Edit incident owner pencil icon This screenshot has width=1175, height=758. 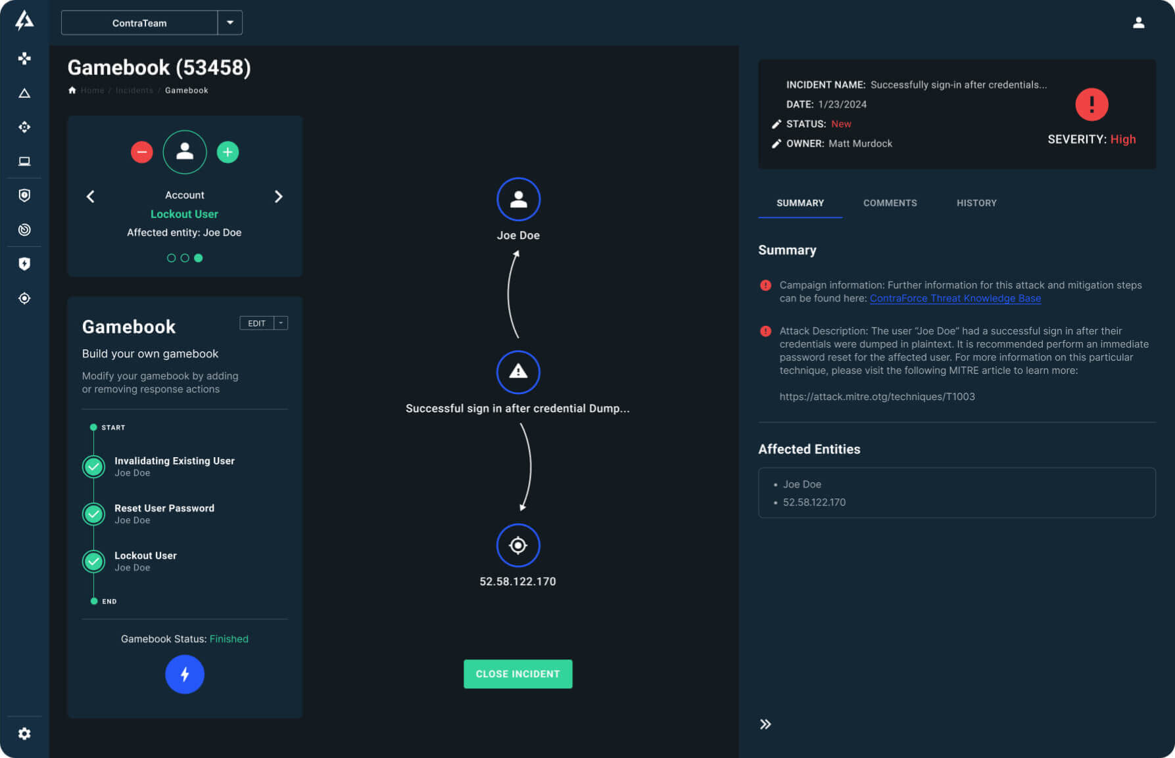(x=777, y=144)
